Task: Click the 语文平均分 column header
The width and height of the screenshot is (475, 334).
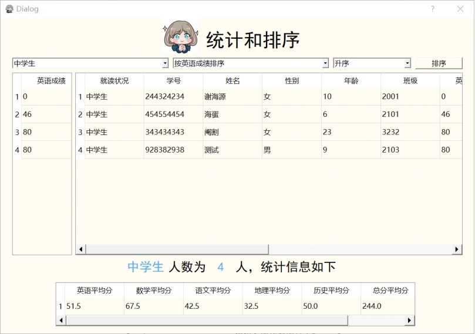Action: [213, 291]
